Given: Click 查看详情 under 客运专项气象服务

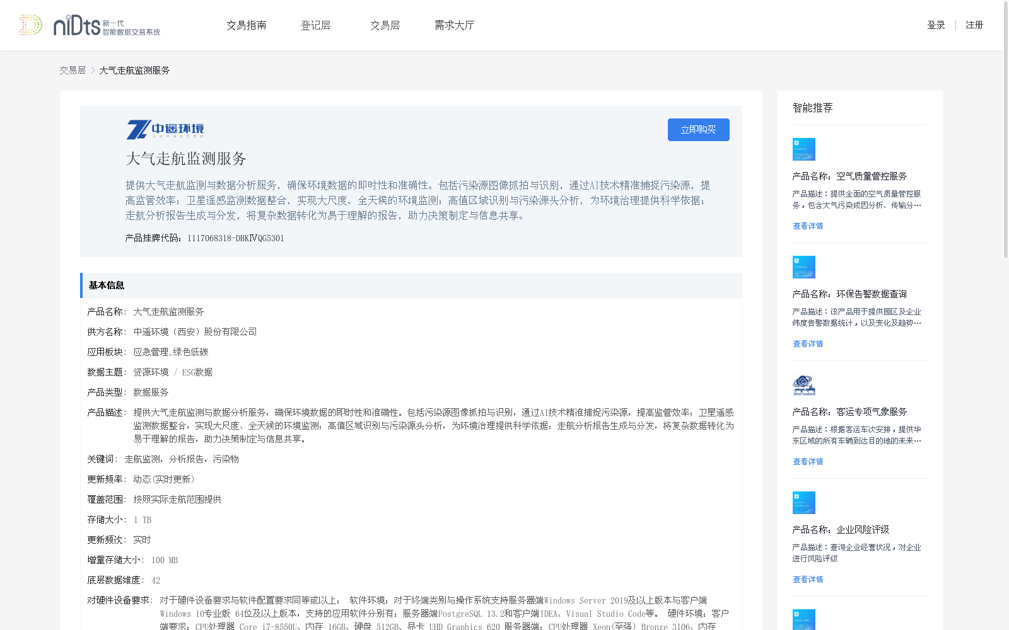Looking at the screenshot, I should [x=808, y=462].
